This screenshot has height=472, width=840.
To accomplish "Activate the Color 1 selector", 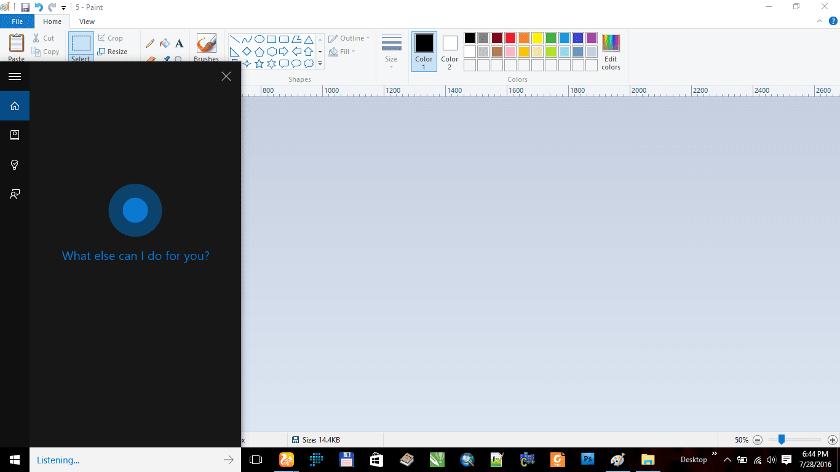I will point(424,52).
